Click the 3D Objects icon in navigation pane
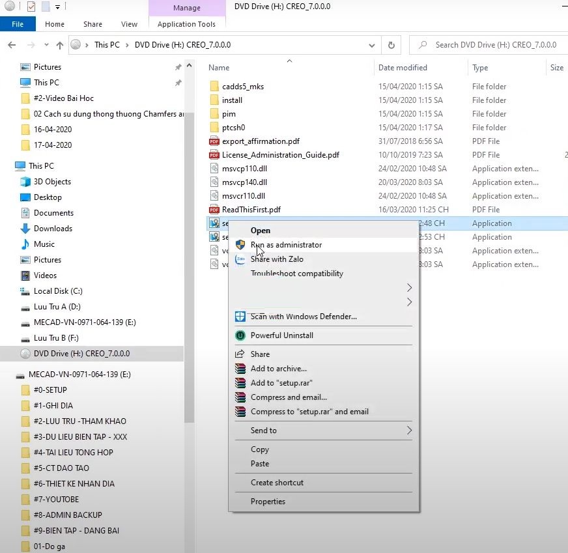Viewport: 568px width, 553px height. (25, 182)
